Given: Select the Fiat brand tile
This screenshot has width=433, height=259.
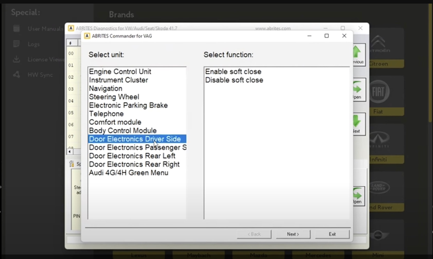Looking at the screenshot, I should [x=386, y=96].
